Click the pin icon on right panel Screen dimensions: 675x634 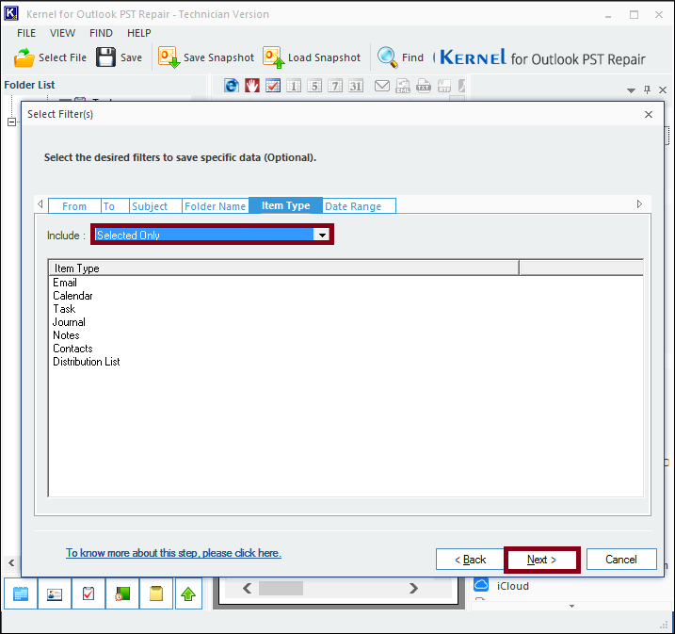click(647, 89)
